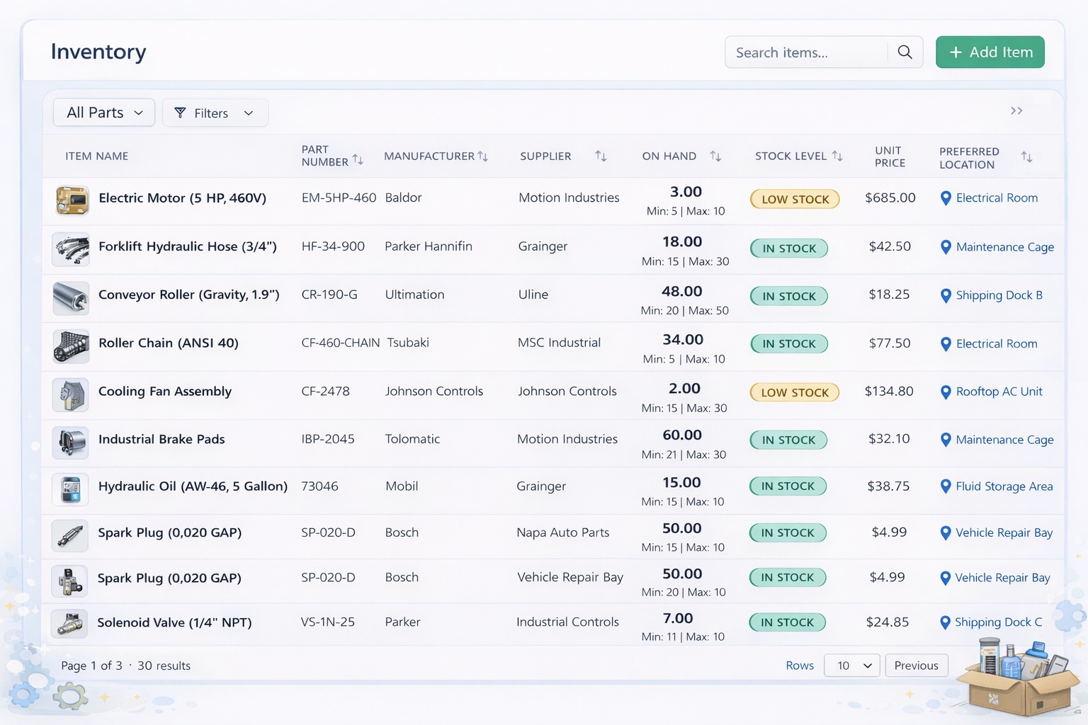
Task: Click Low Stock badge for Electric Motor
Action: (795, 200)
